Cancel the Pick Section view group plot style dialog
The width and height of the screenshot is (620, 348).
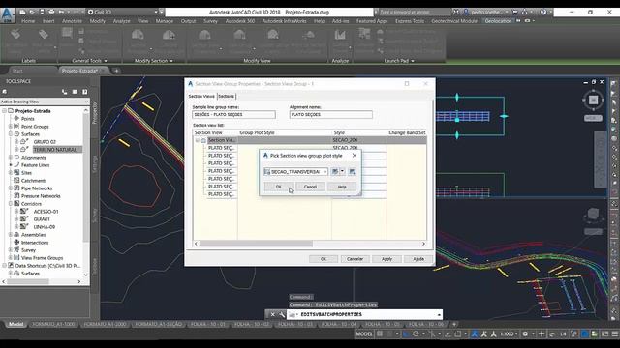coord(310,187)
